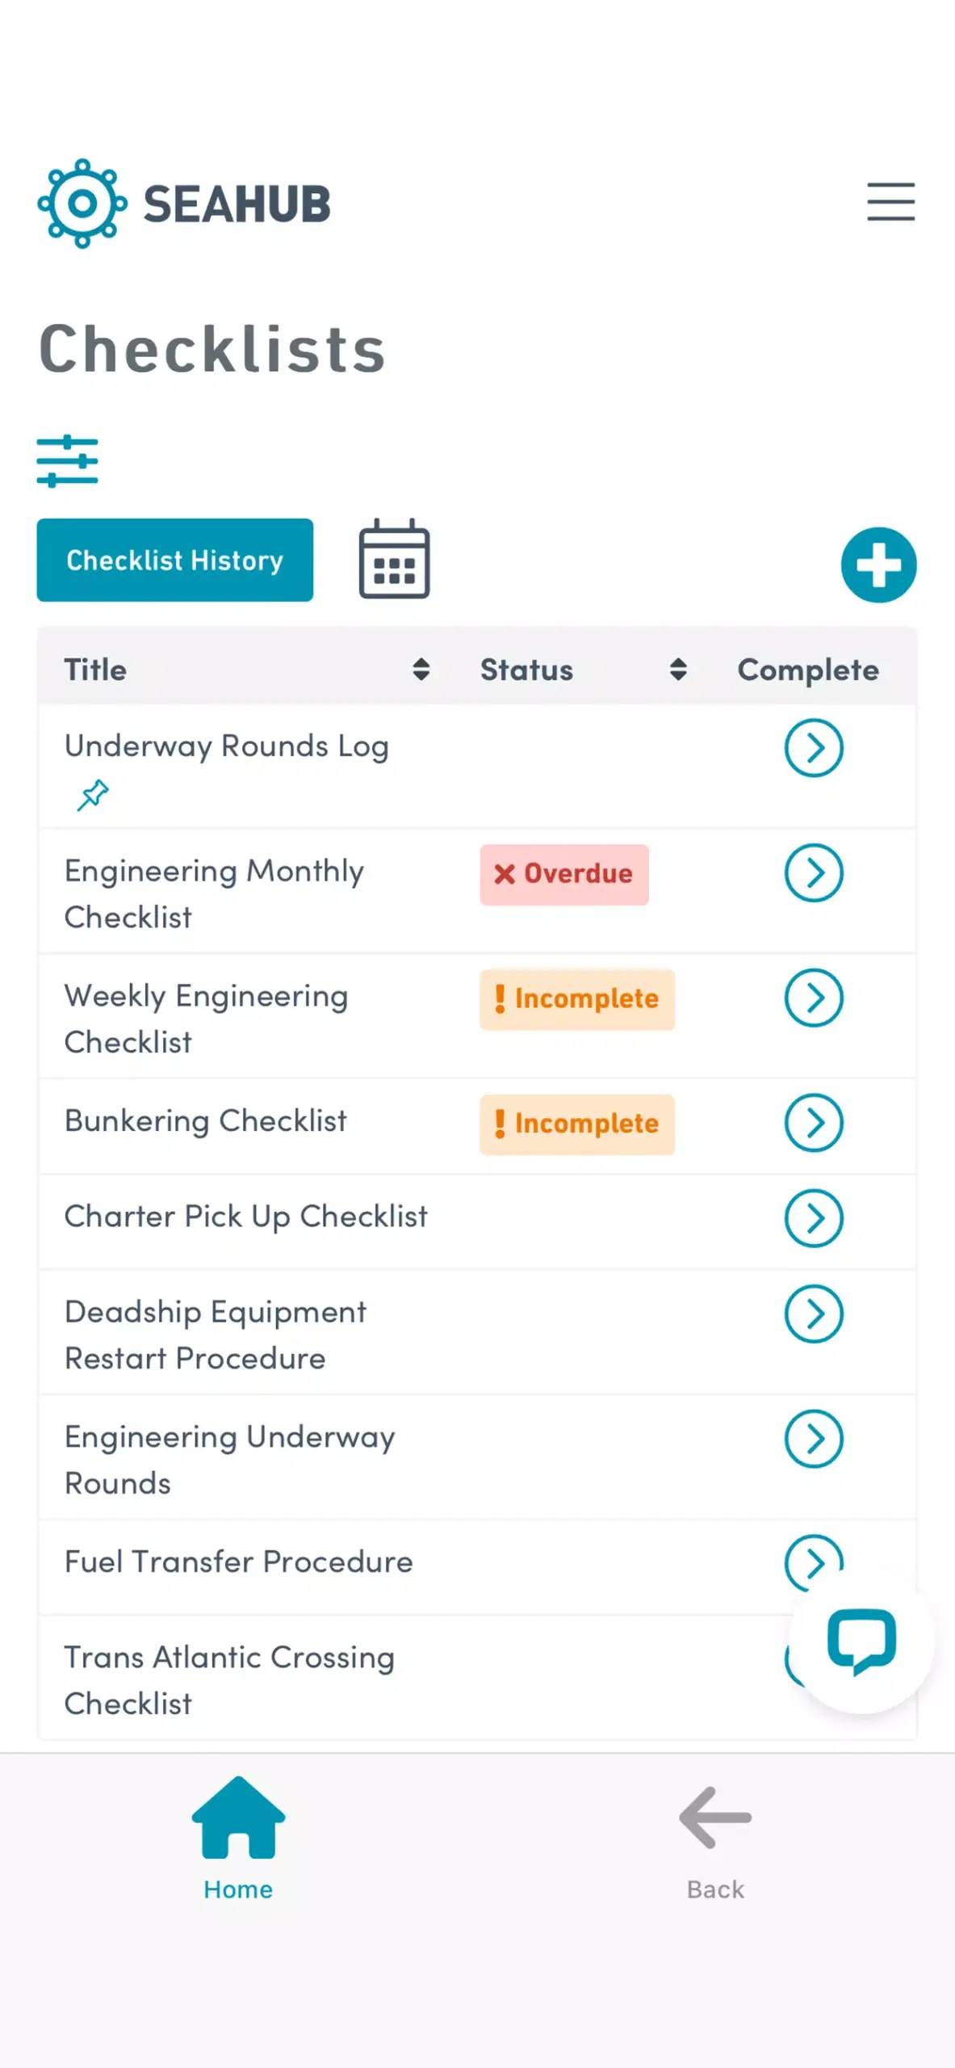This screenshot has height=2068, width=955.
Task: Sort checklists by Title column
Action: coord(421,669)
